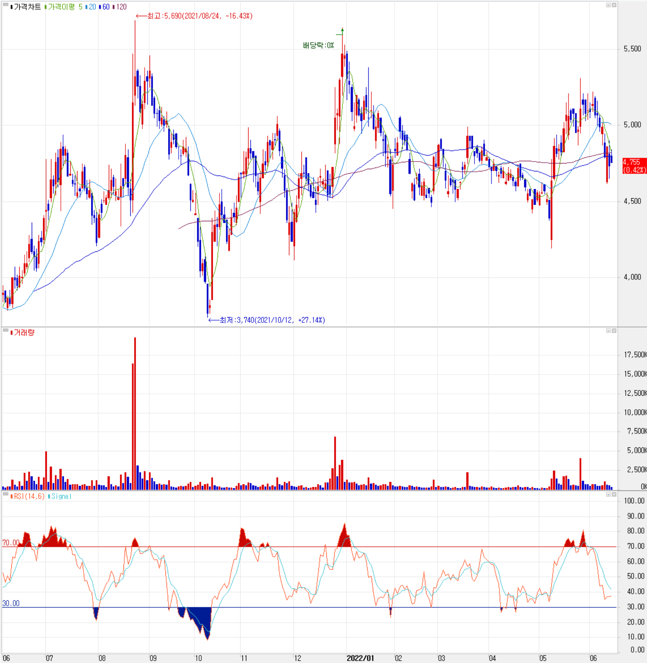Maximize the RSI indicator panel
The height and width of the screenshot is (663, 647).
(x=608, y=494)
